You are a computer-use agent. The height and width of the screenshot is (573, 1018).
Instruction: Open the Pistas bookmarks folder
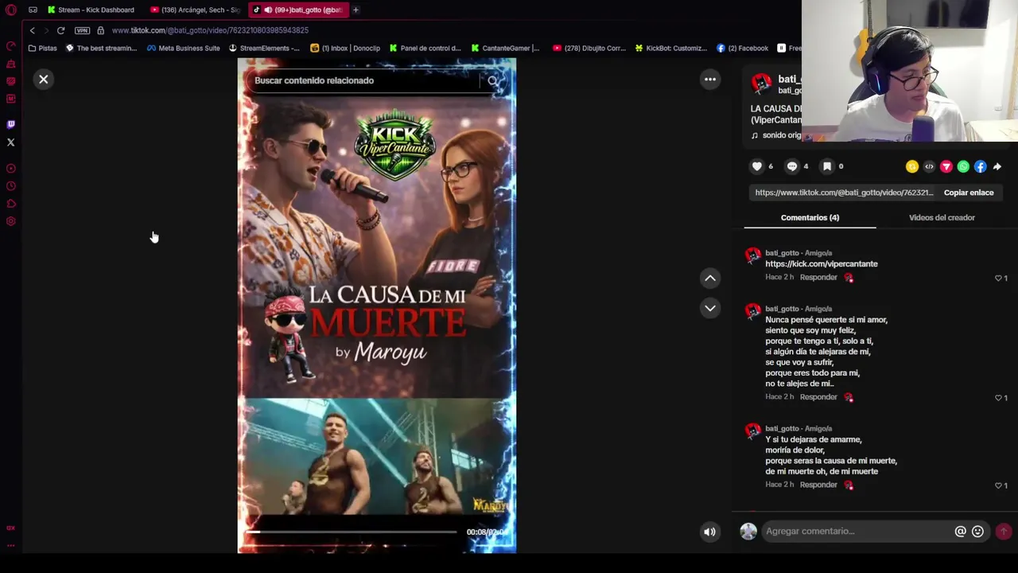42,48
